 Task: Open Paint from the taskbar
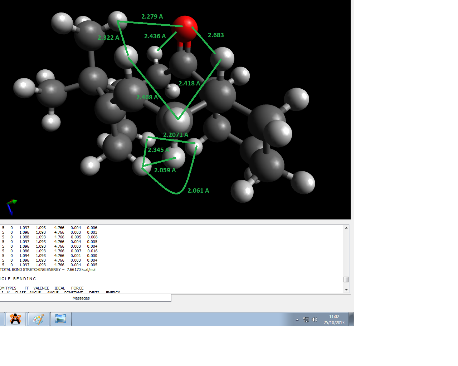(x=39, y=319)
